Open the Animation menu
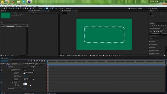 (x=23, y=6)
